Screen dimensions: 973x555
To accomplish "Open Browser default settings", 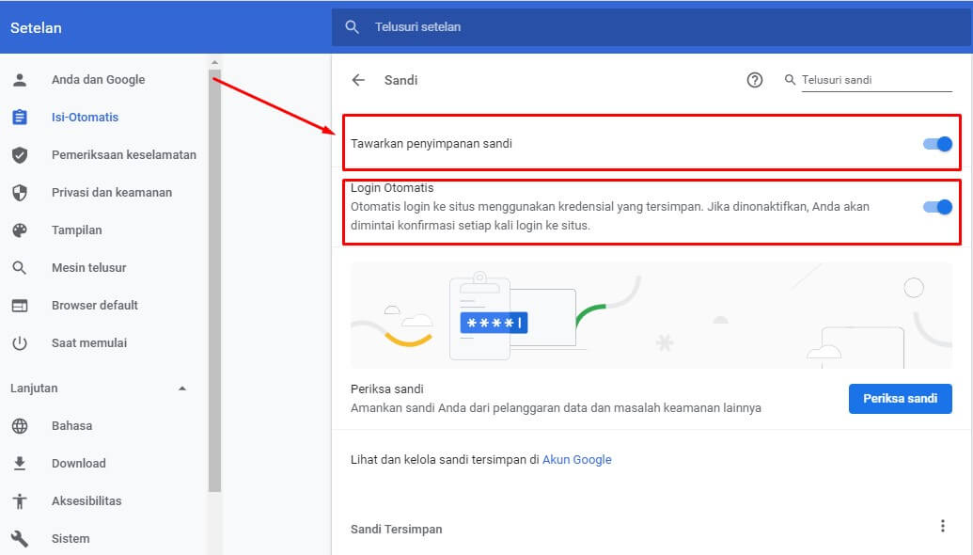I will tap(95, 306).
